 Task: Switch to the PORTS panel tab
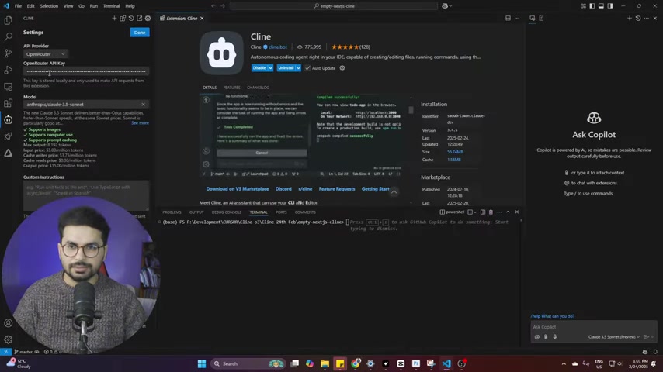[281, 212]
